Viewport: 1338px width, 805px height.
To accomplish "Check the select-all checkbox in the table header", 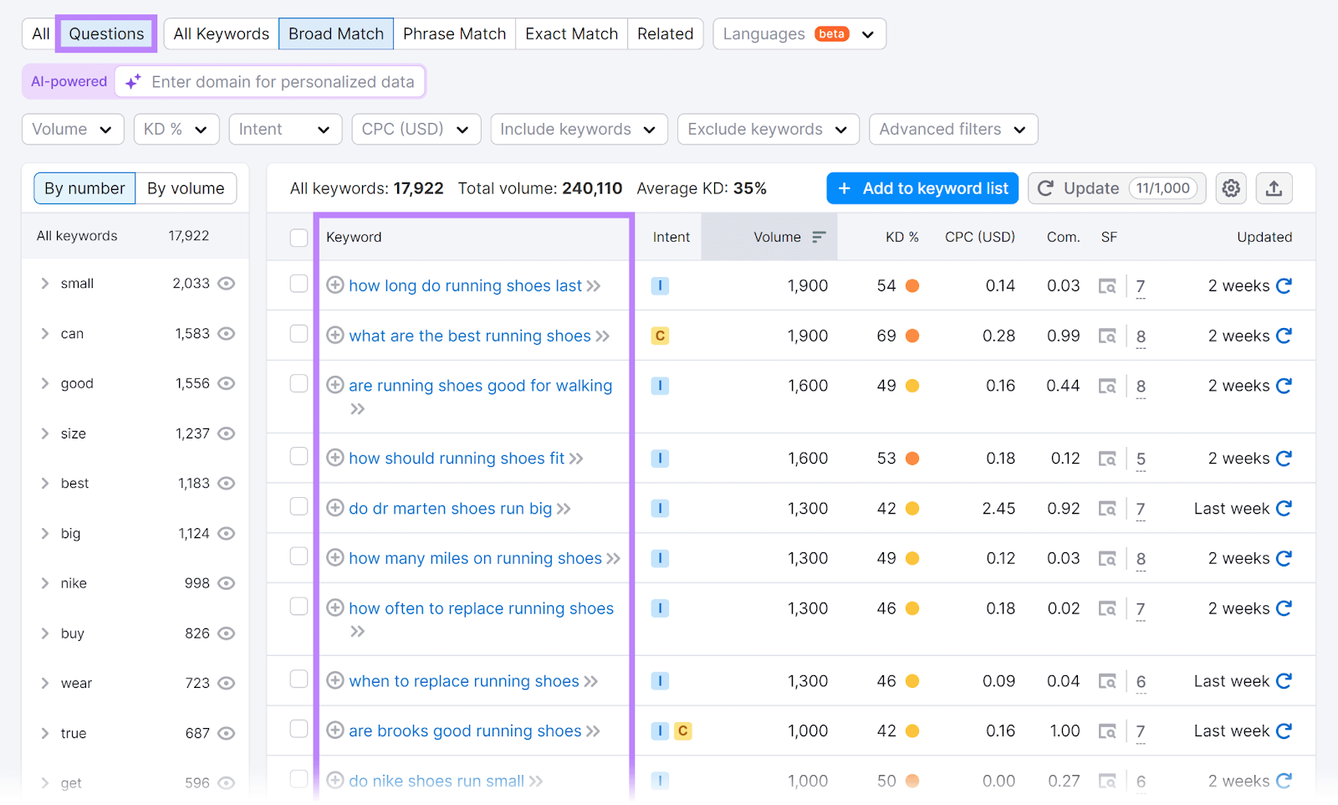I will click(299, 237).
